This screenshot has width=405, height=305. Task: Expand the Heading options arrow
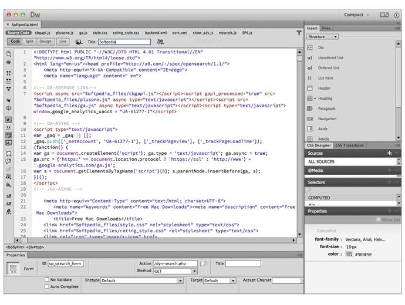click(315, 99)
